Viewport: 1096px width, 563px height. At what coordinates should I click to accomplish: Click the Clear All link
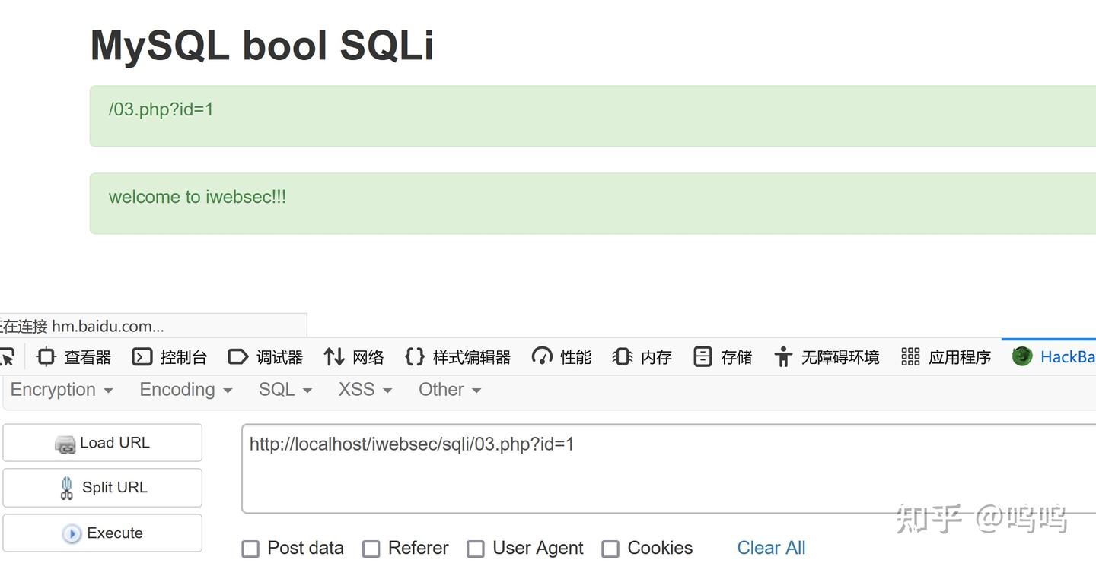click(x=770, y=547)
